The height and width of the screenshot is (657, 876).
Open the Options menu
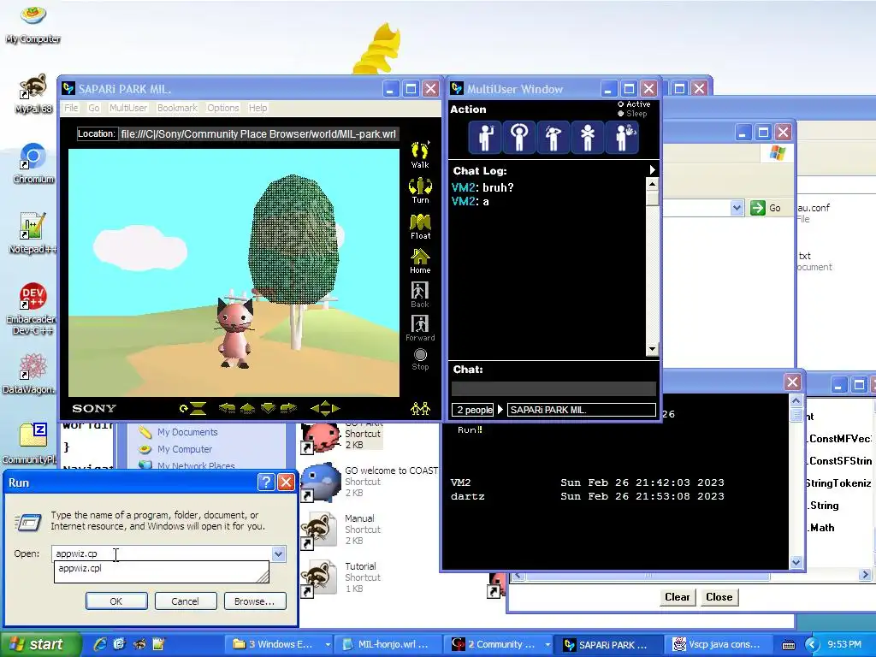coord(223,108)
